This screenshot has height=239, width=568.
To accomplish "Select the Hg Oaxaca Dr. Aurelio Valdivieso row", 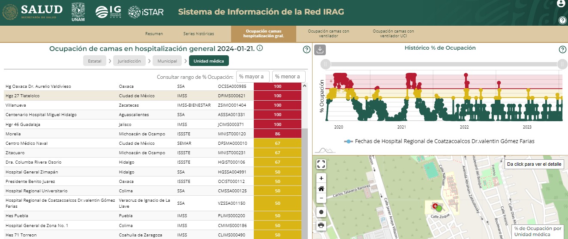I will 153,86.
